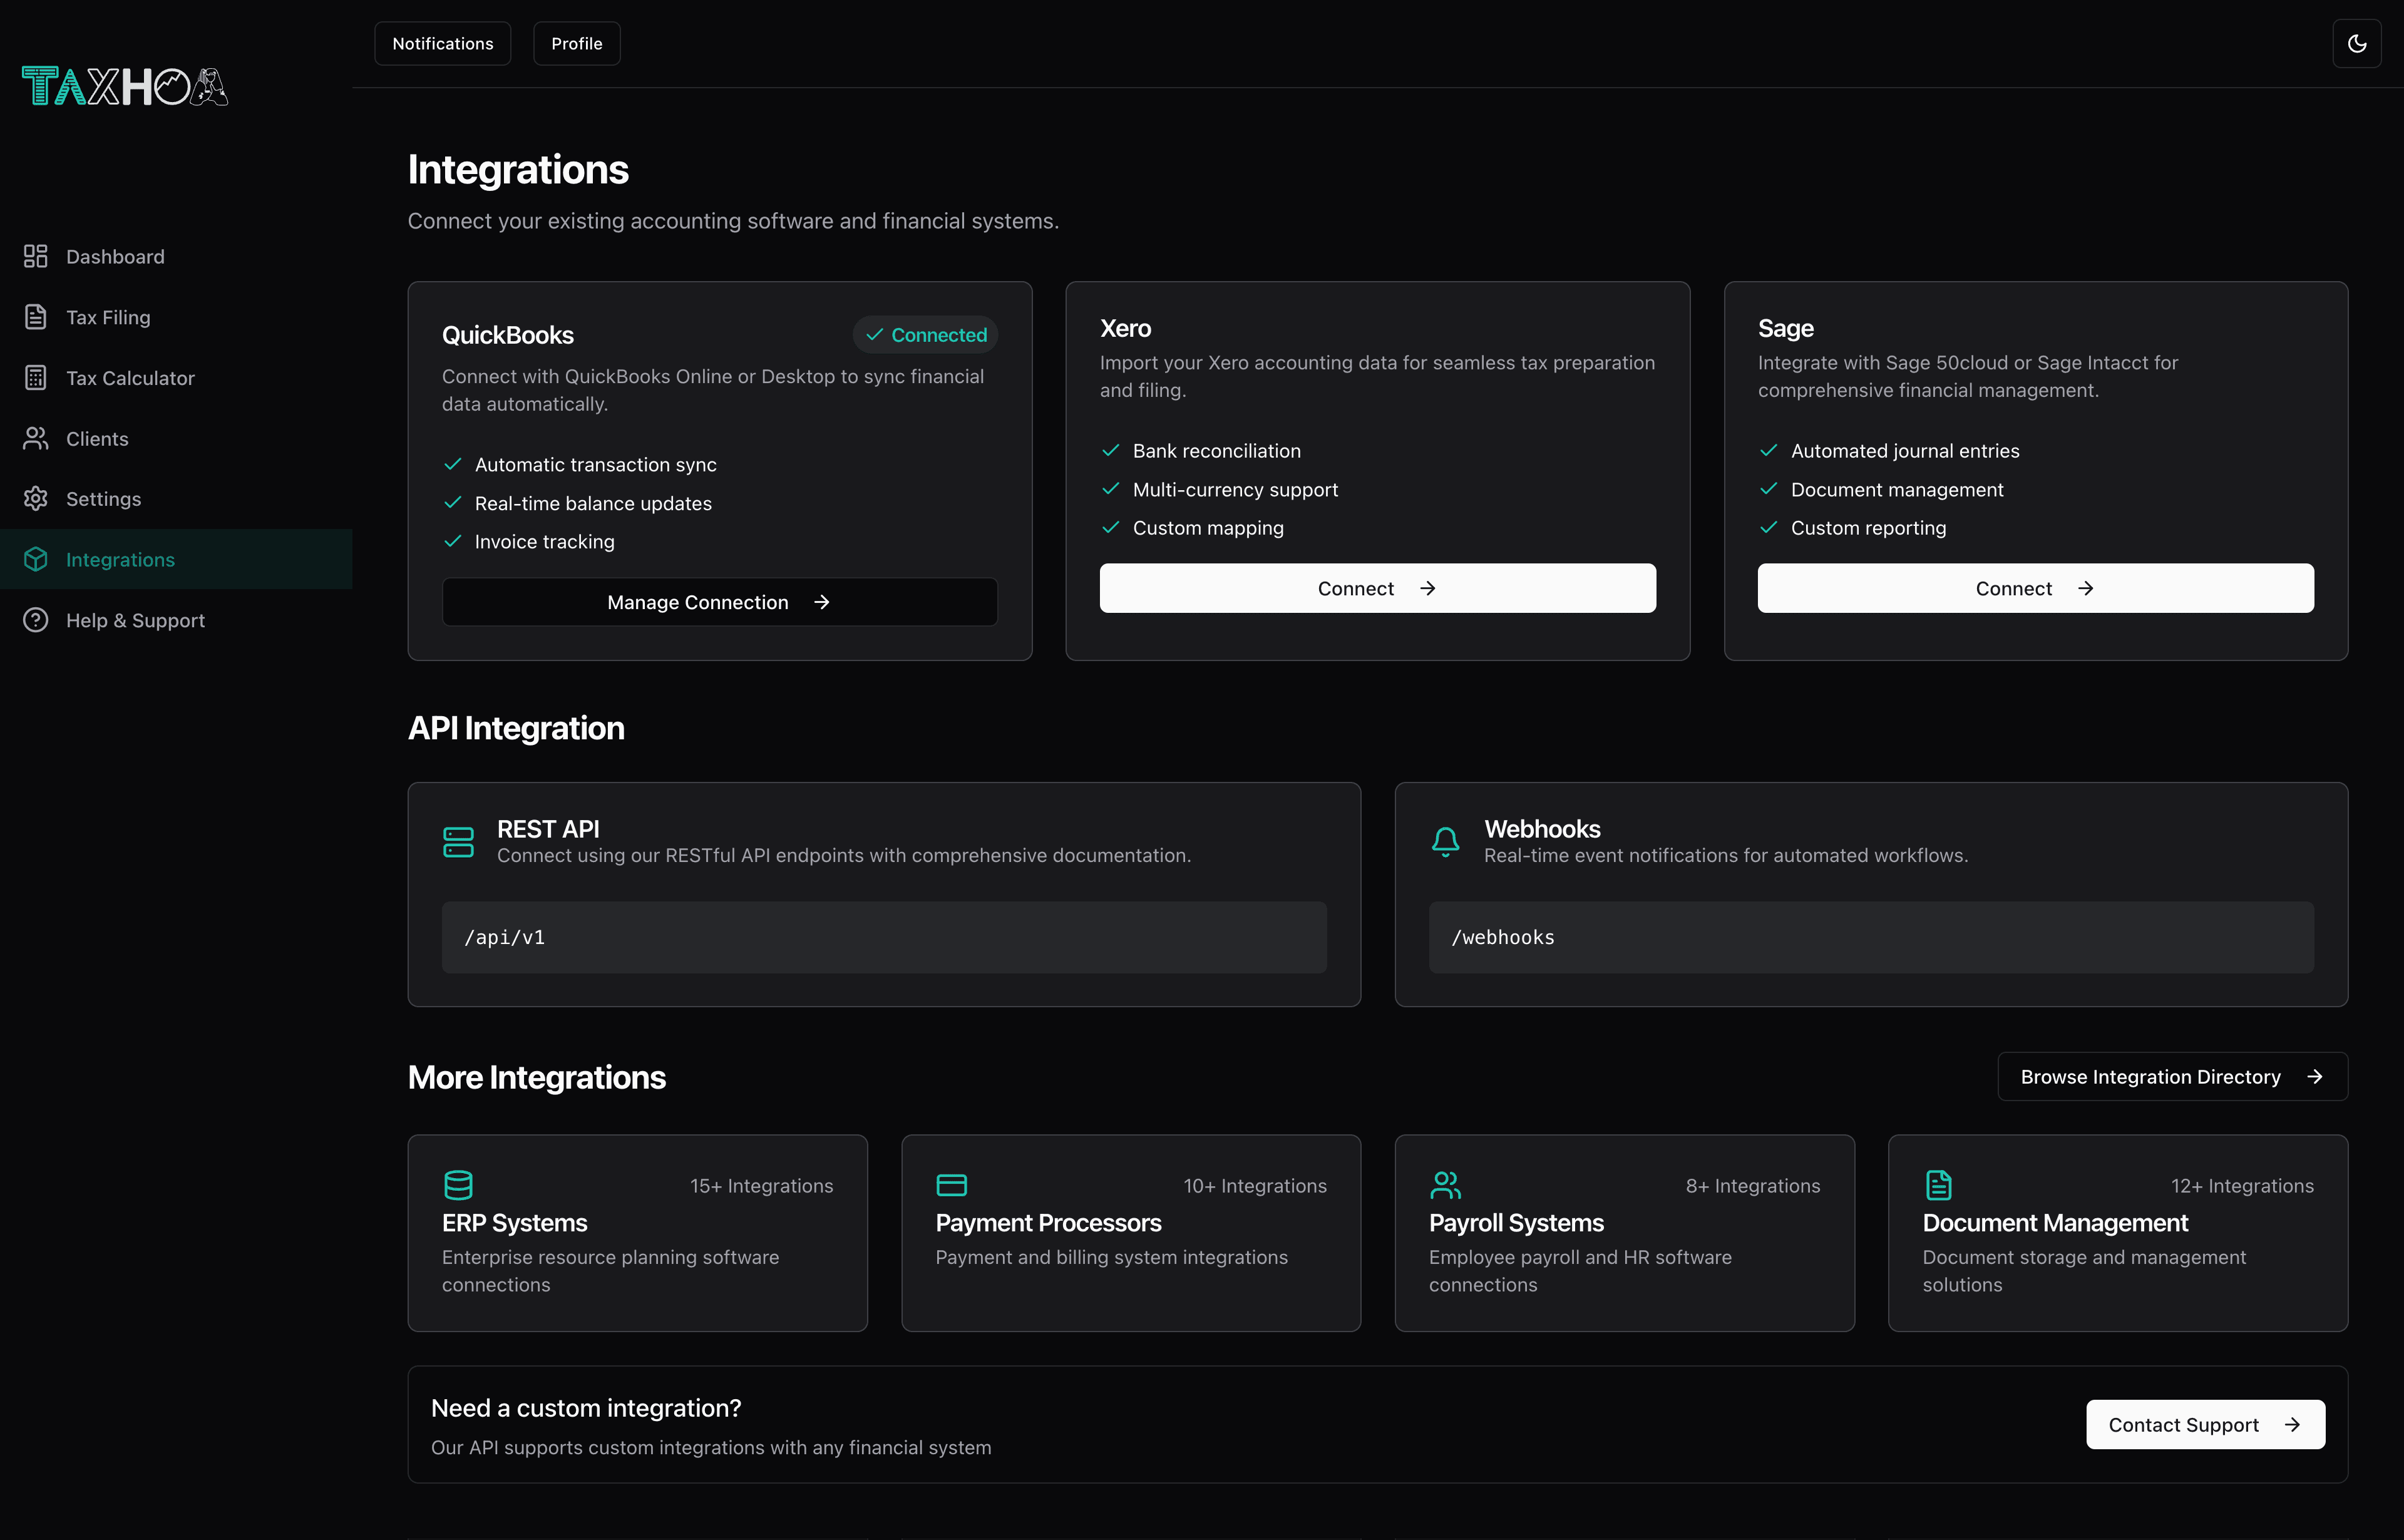Screen dimensions: 2404x1540
Task: Open the ERP Systems card
Action: (x=637, y=1232)
